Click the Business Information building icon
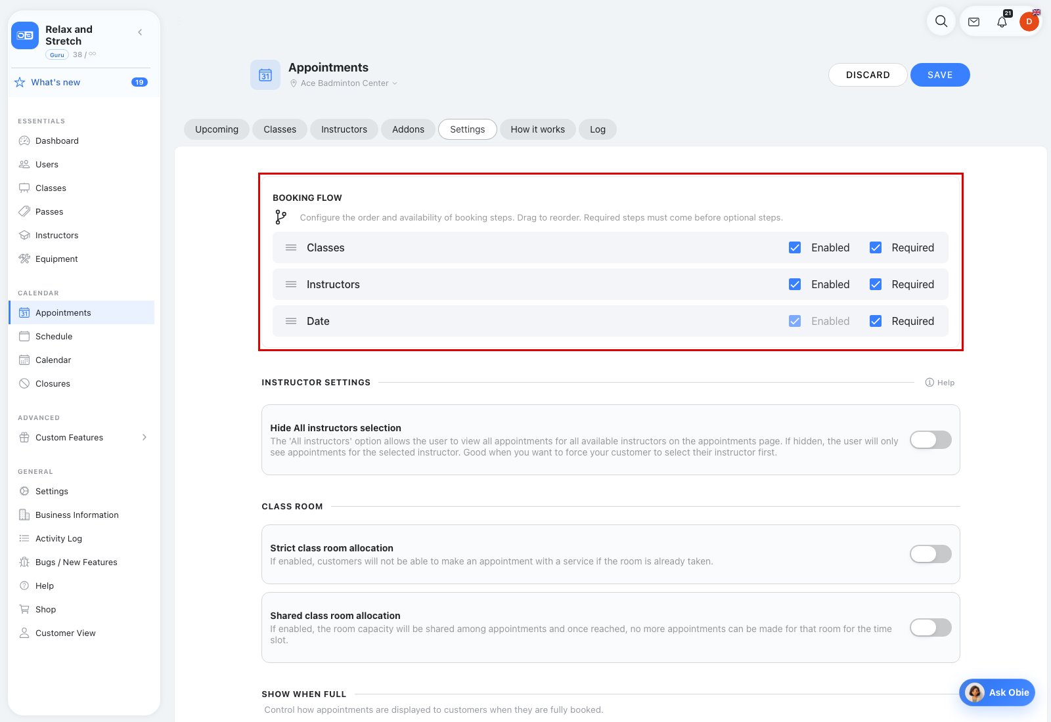This screenshot has width=1051, height=722. [x=24, y=515]
